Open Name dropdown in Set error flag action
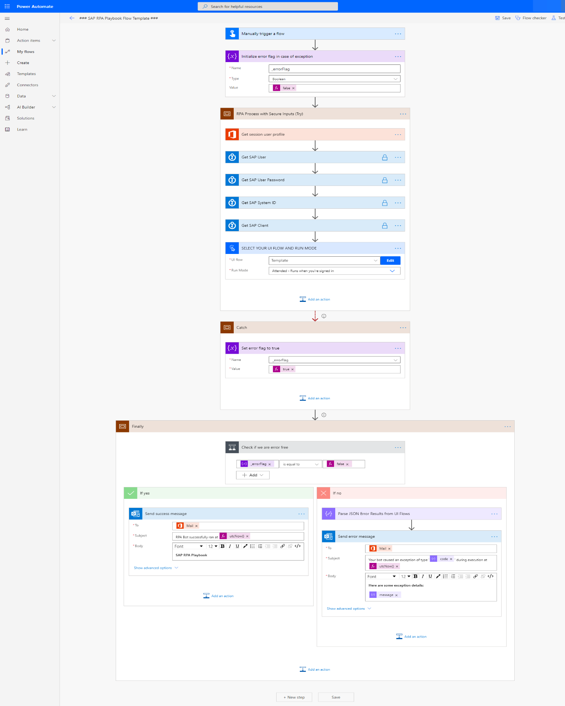Viewport: 565px width, 706px height. click(334, 360)
